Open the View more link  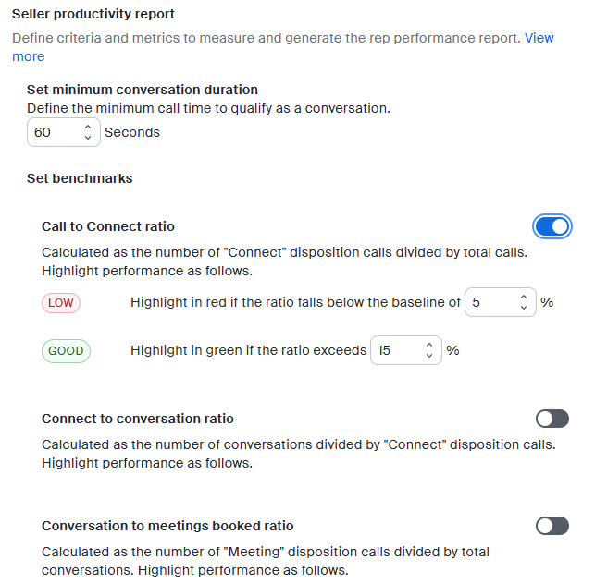(539, 38)
